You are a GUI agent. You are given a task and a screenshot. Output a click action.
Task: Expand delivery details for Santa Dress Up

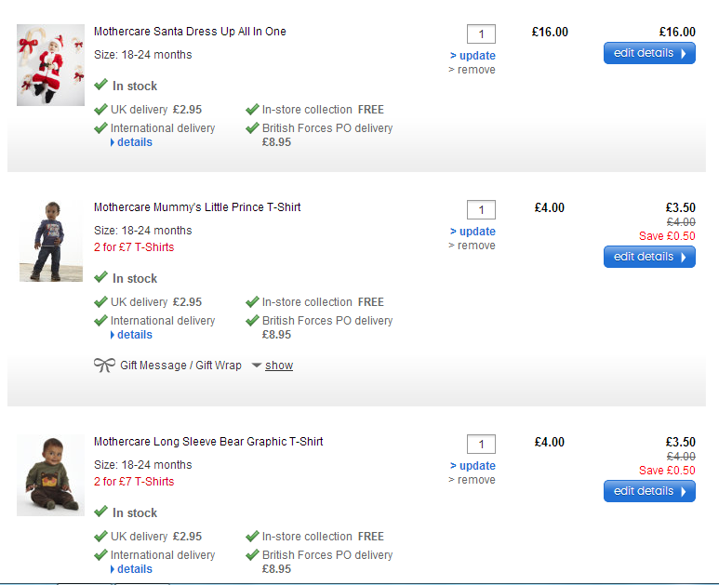click(x=134, y=142)
